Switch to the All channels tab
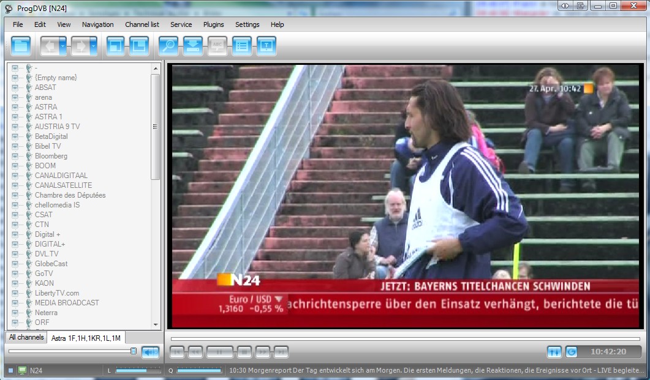 (x=26, y=337)
